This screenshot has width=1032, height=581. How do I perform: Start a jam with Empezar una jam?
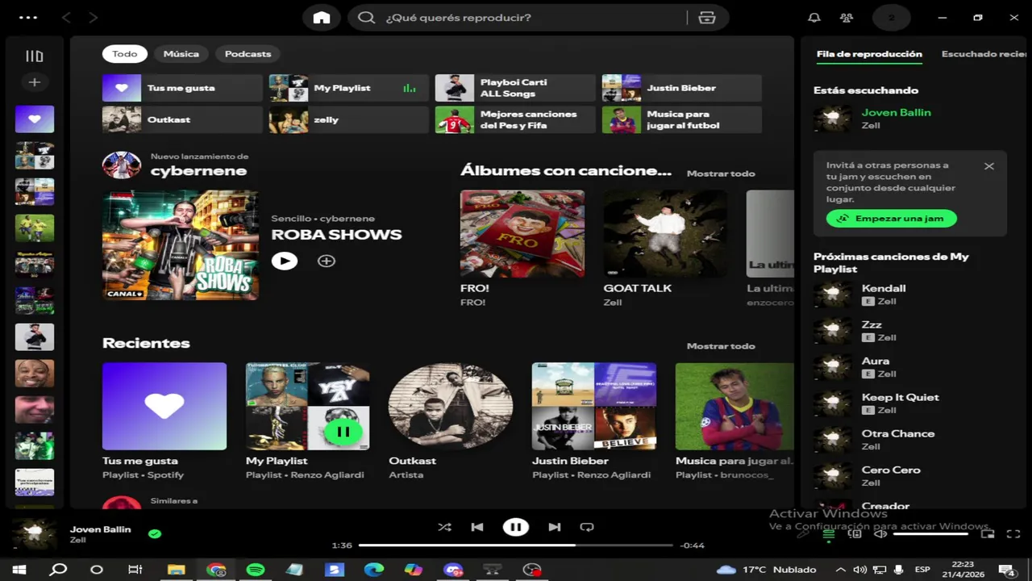pos(891,219)
